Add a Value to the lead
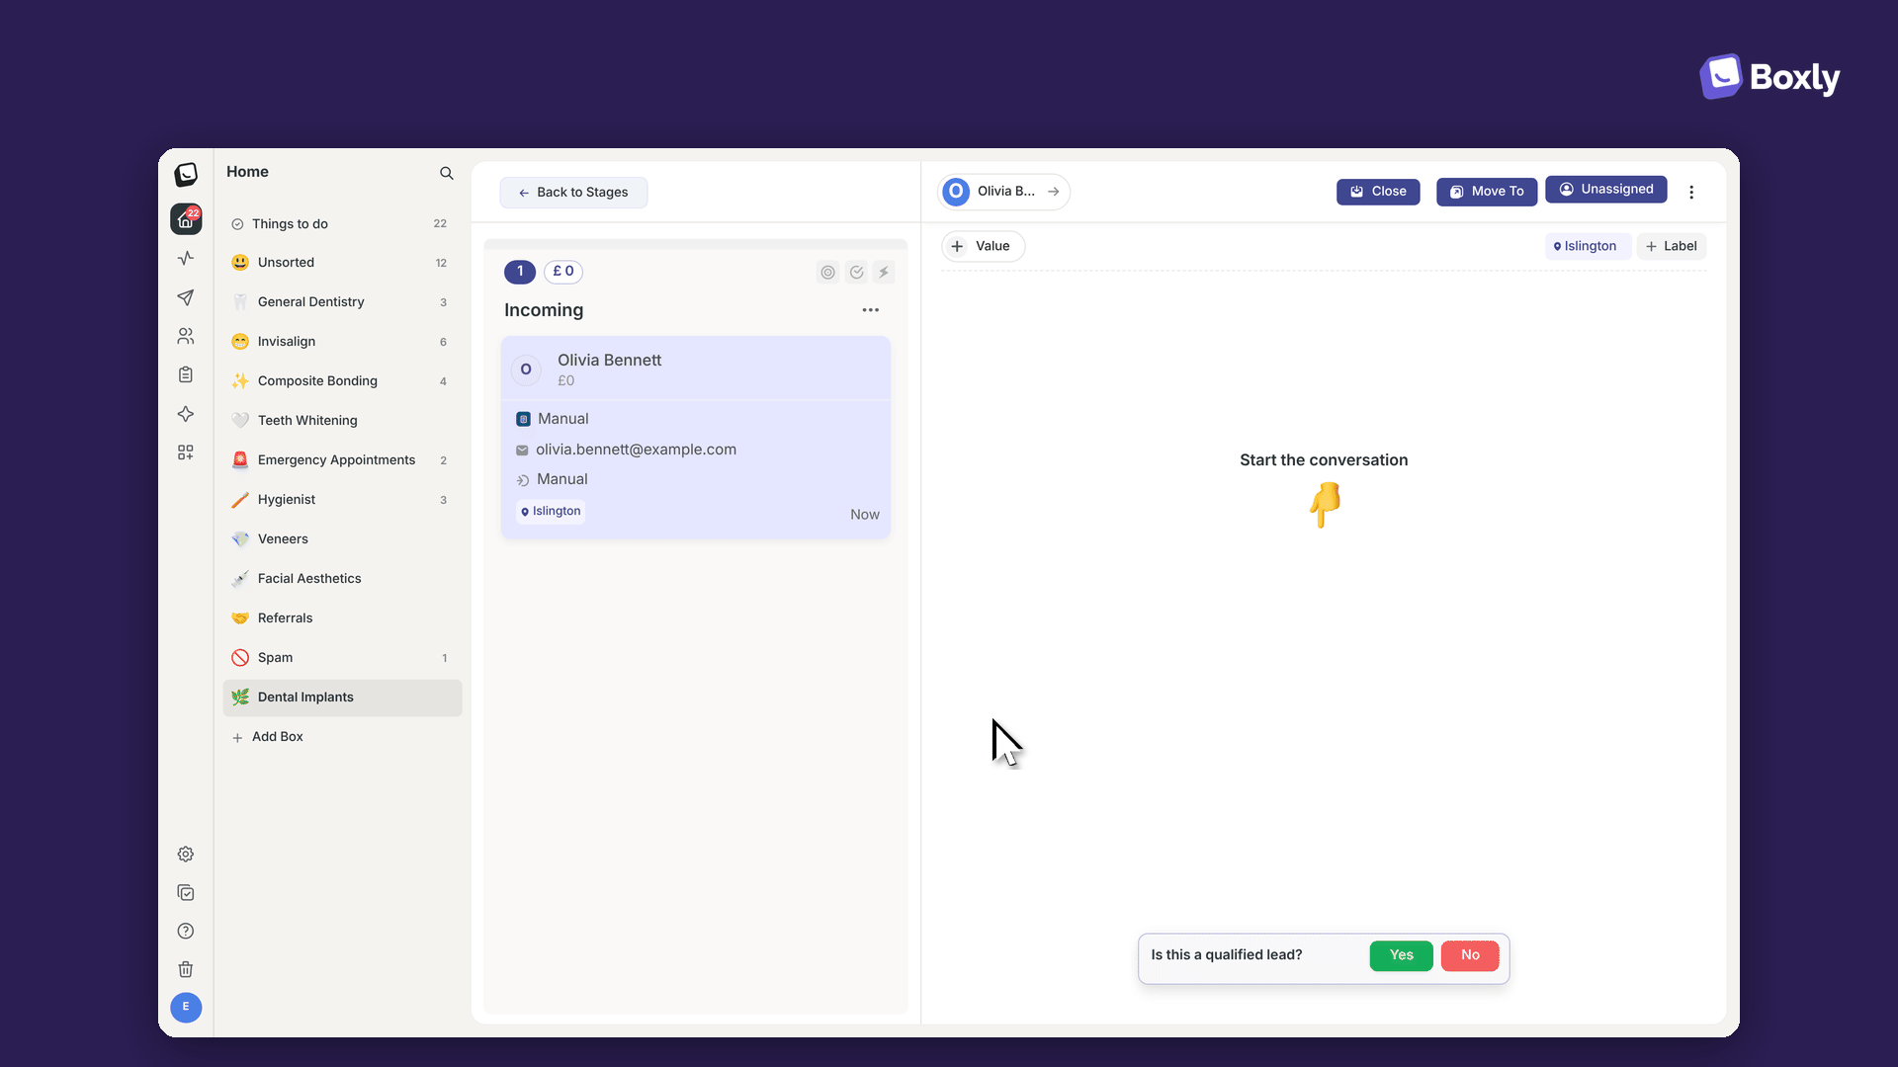Screen dimensions: 1898x1067 coord(983,247)
